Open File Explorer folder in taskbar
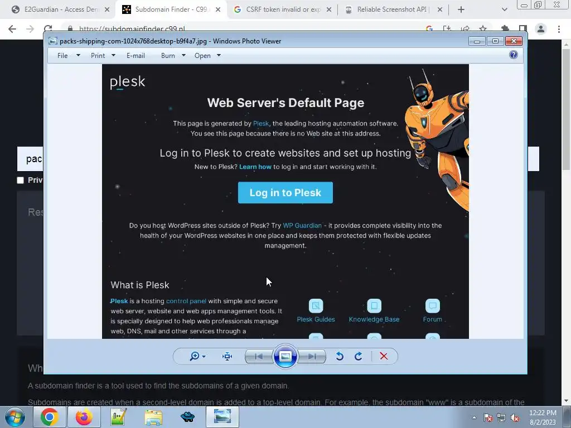Image resolution: width=571 pixels, height=428 pixels. (x=153, y=417)
